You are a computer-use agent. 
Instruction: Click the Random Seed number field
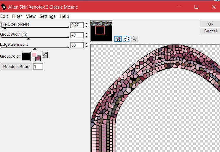pyautogui.click(x=38, y=66)
